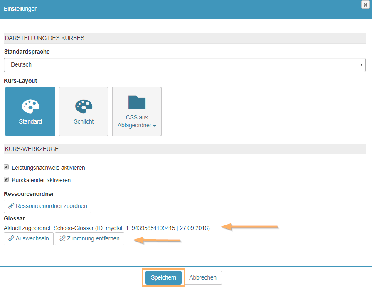
Task: Uncheck the Kurskalender aktivieren checkbox
Action: coord(6,180)
